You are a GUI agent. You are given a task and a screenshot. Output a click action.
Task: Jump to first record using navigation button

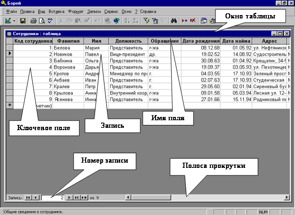27,198
